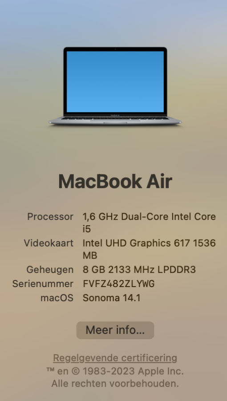Click the MacBook Air laptop image
The image size is (227, 401).
pos(115,86)
